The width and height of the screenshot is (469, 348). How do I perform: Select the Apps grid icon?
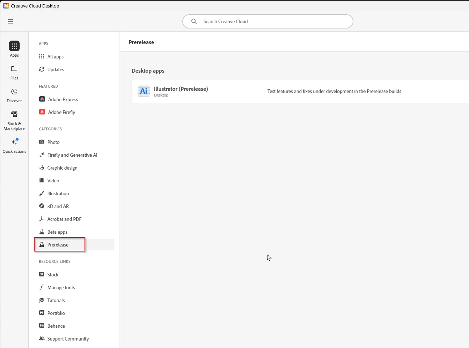(14, 46)
